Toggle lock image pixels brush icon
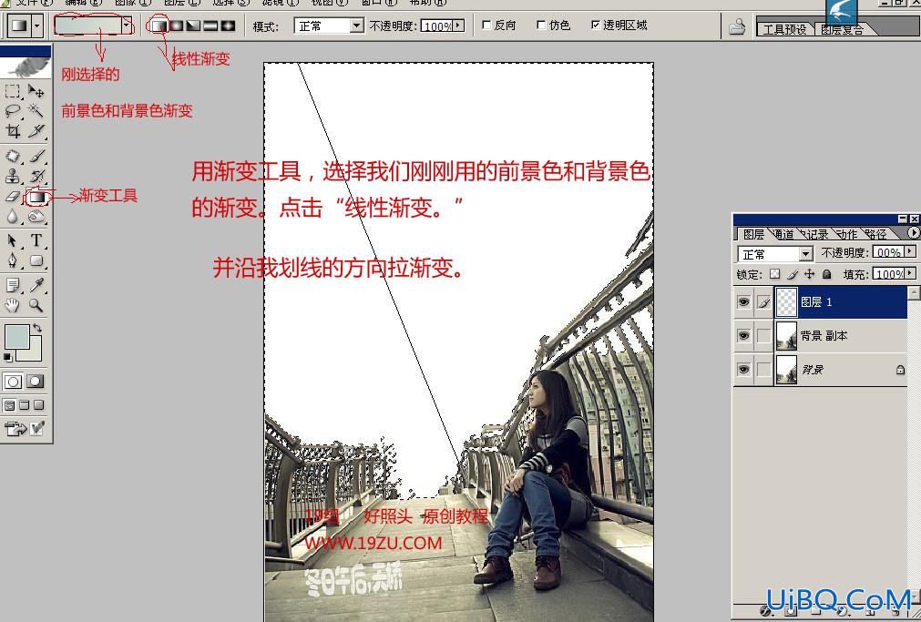Screen dimensions: 921x622 click(x=793, y=274)
